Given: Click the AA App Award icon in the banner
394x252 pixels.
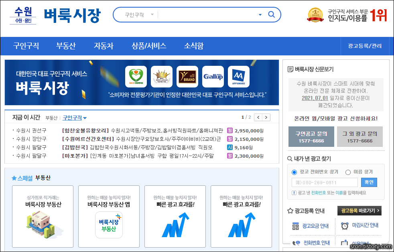Looking at the screenshot, I should pos(238,76).
